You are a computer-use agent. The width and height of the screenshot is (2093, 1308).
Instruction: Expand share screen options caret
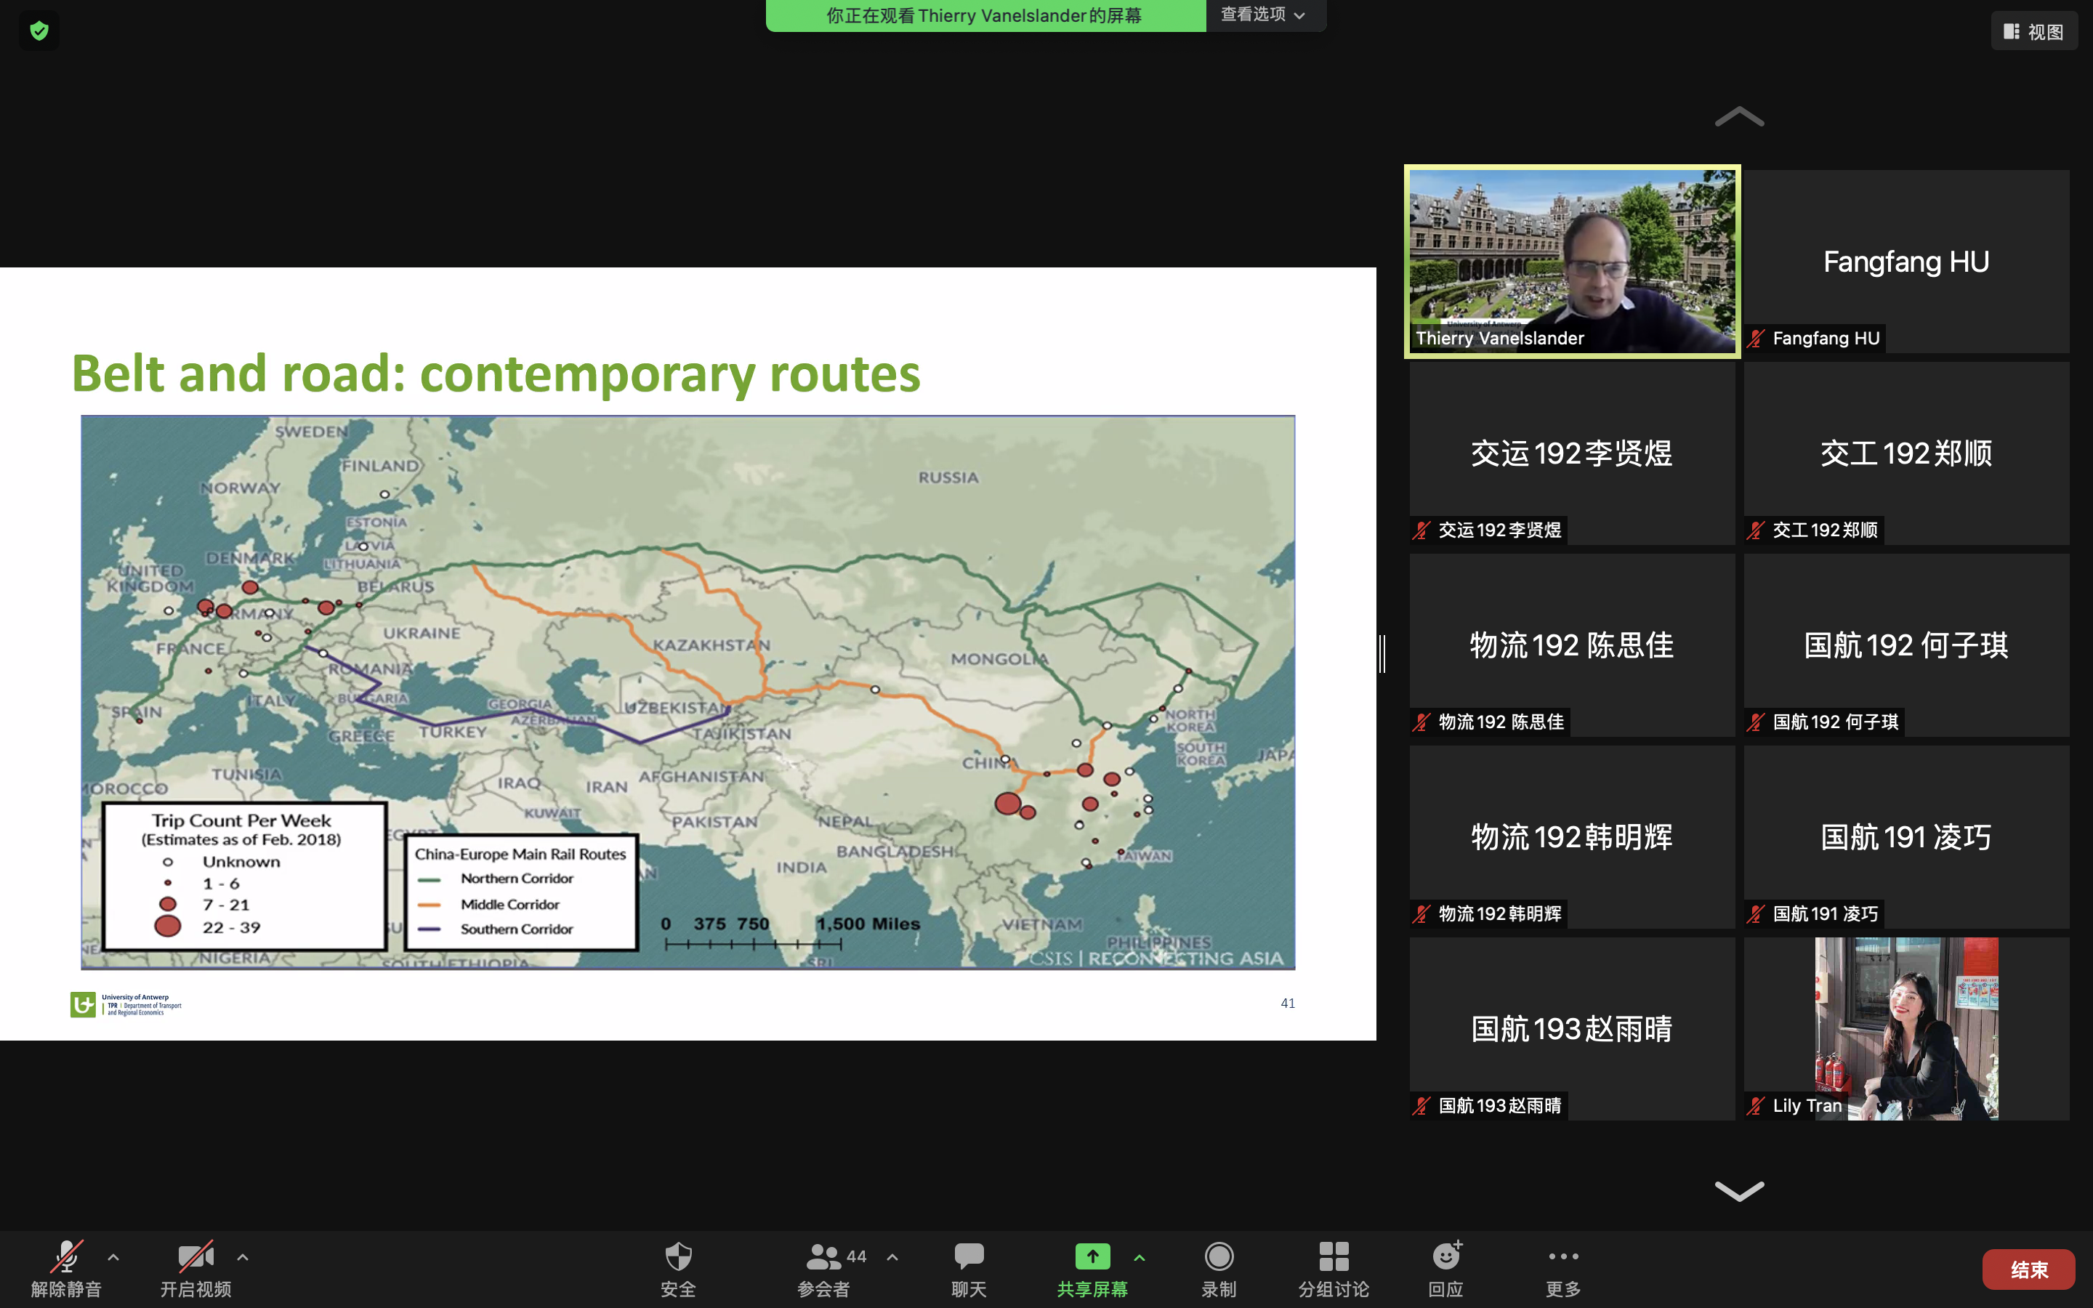pyautogui.click(x=1140, y=1258)
